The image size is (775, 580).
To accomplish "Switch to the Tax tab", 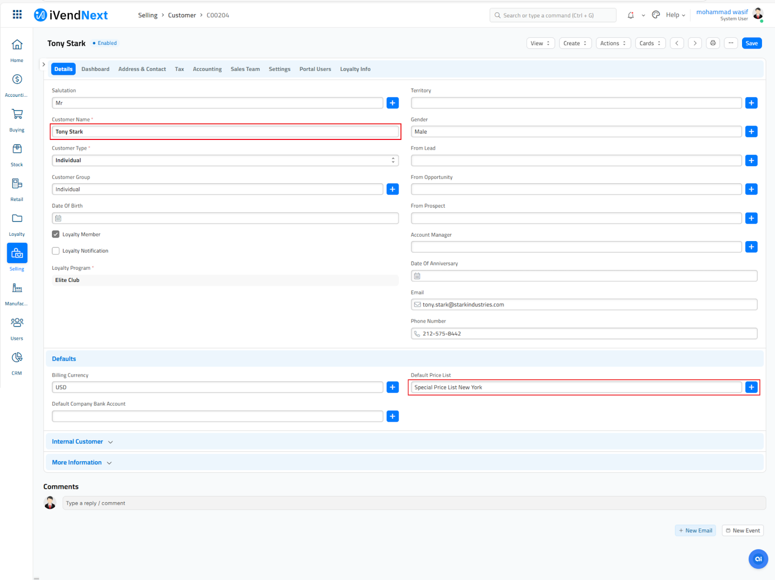I will coord(179,69).
